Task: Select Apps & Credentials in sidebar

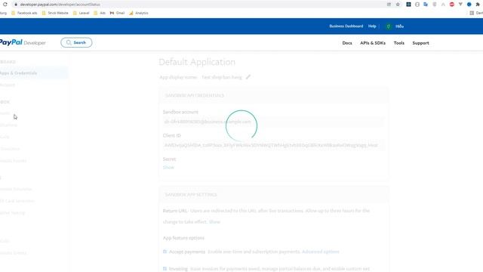Action: pyautogui.click(x=33, y=73)
